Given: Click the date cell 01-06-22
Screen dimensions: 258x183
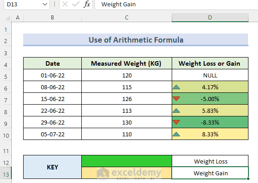Looking at the screenshot, I should (53, 75).
